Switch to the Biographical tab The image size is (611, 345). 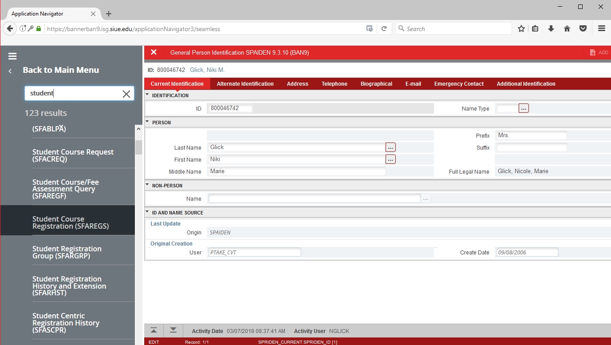pos(376,84)
